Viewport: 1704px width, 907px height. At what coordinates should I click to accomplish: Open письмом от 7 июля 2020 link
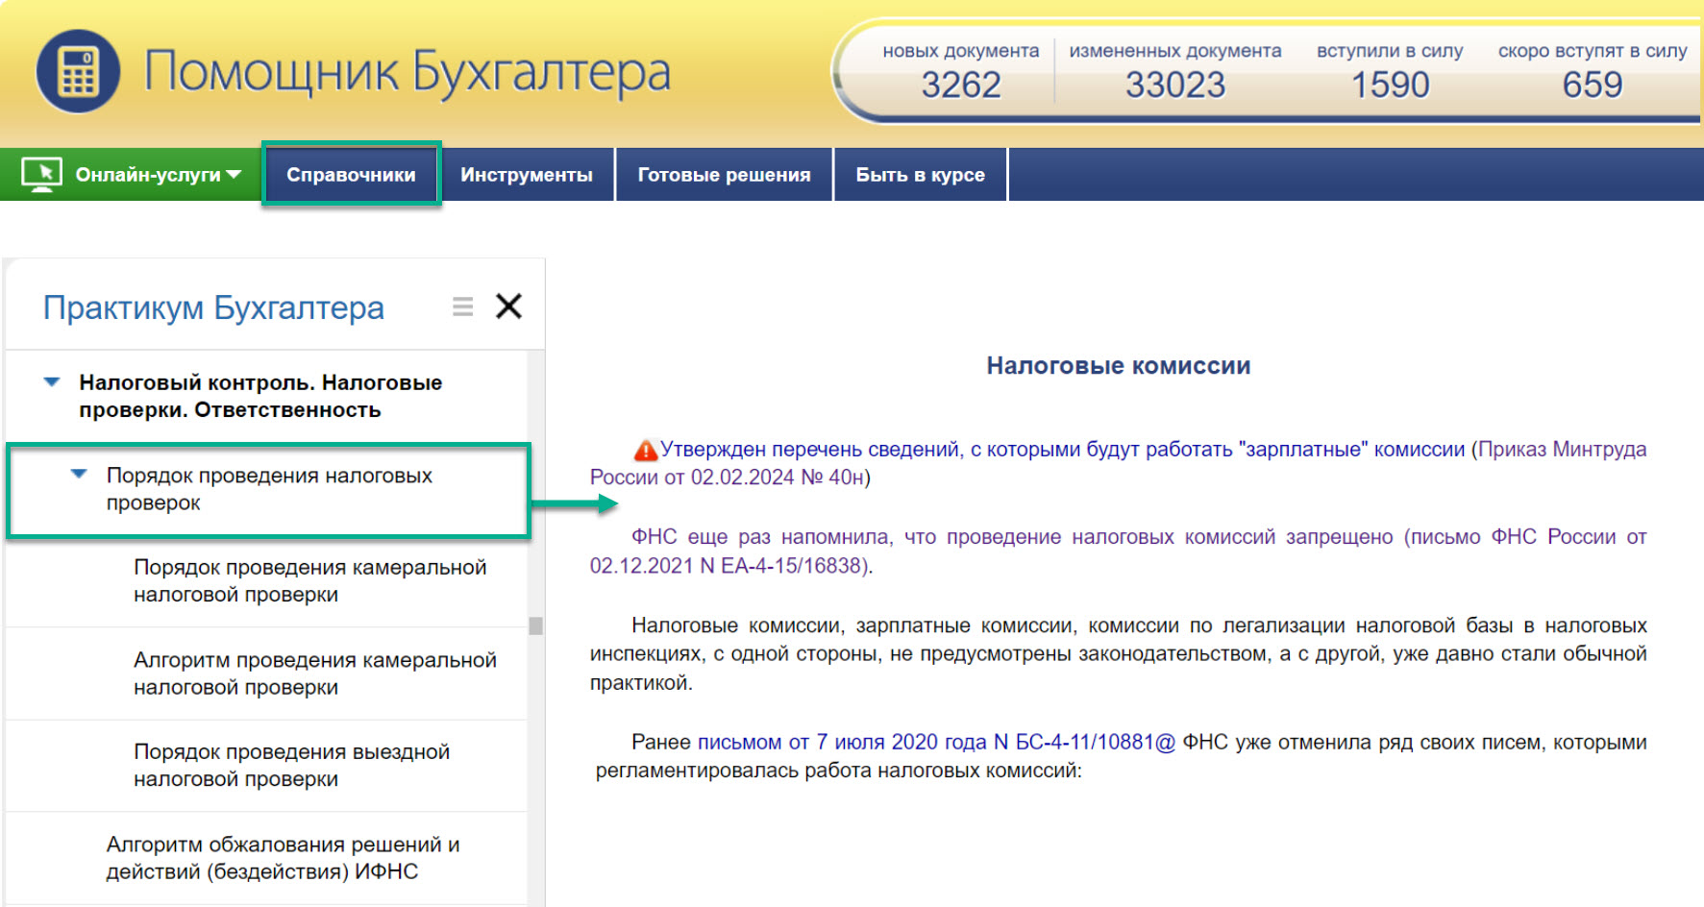coord(936,742)
